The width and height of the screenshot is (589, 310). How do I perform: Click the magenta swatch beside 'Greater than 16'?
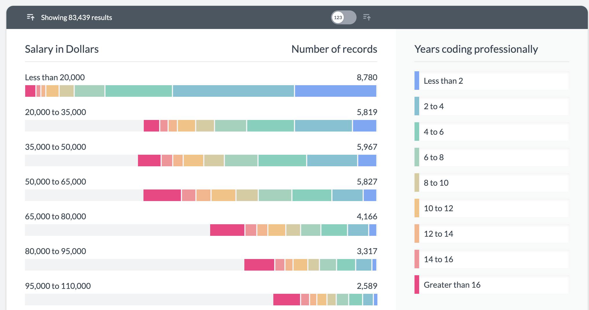click(417, 285)
